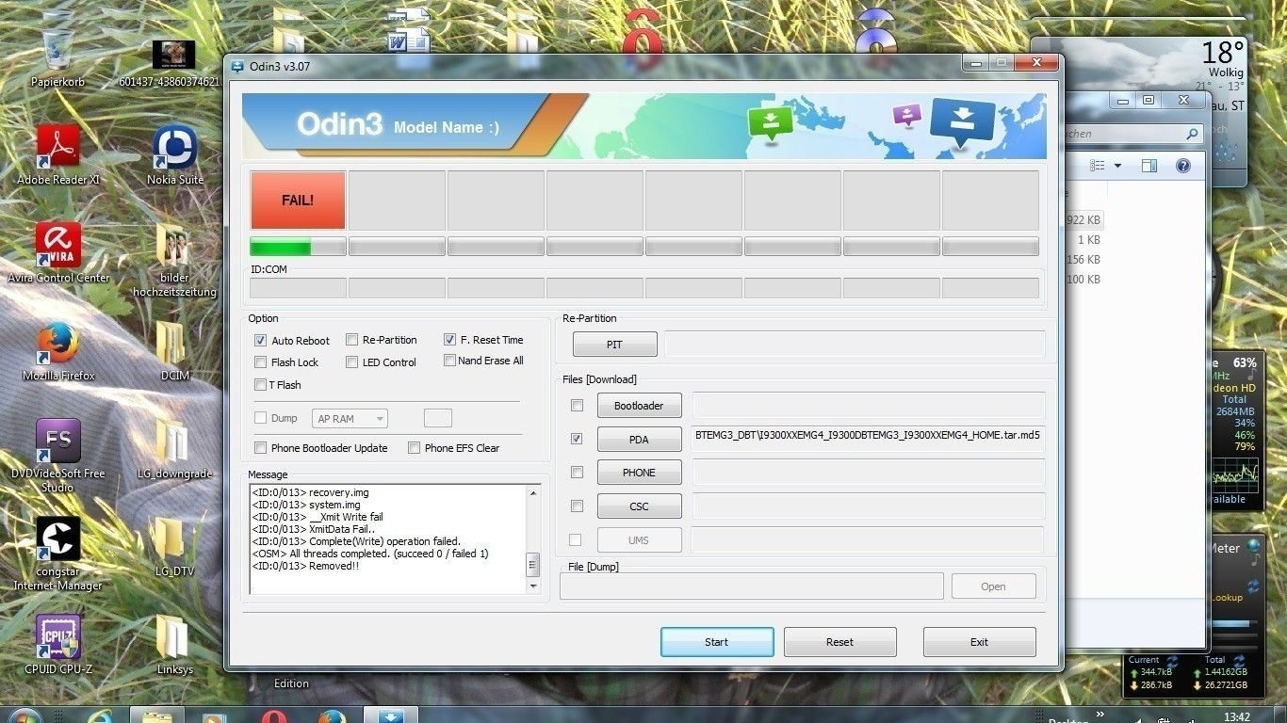Enable the T Flash checkbox
Image resolution: width=1287 pixels, height=723 pixels.
[x=260, y=384]
